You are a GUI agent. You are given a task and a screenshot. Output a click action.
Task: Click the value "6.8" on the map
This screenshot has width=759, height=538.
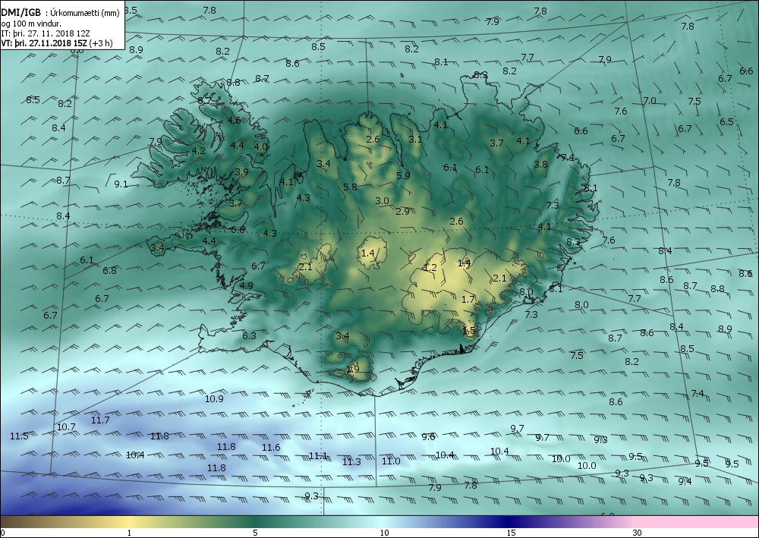(109, 270)
